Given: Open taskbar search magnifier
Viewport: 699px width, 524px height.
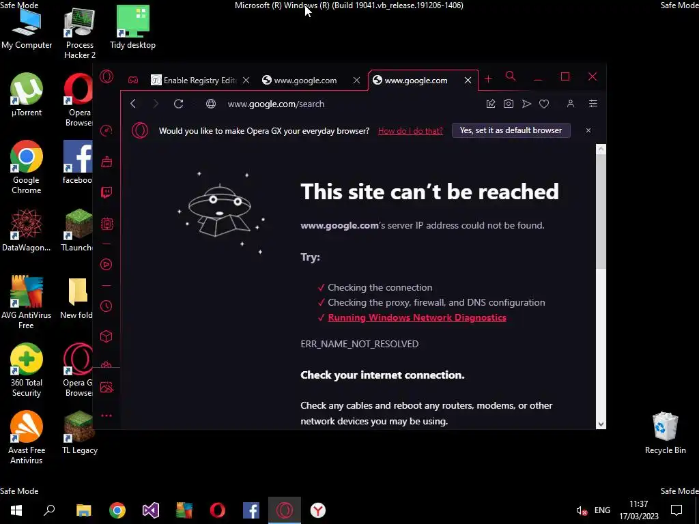Looking at the screenshot, I should click(x=49, y=510).
